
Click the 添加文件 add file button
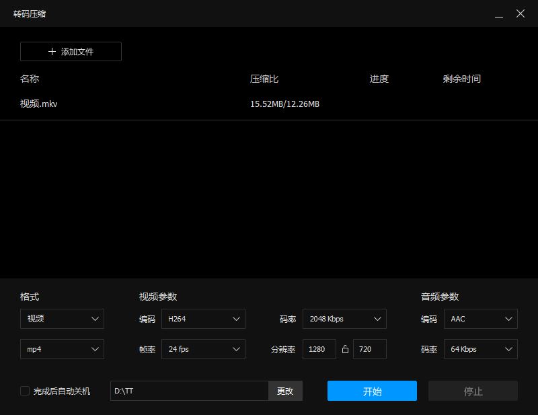click(x=70, y=51)
